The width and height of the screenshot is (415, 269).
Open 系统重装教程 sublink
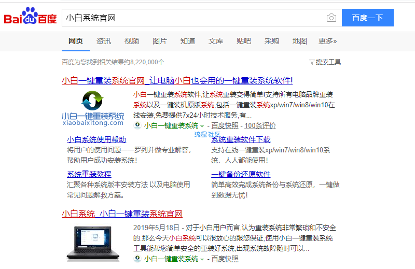click(x=89, y=174)
